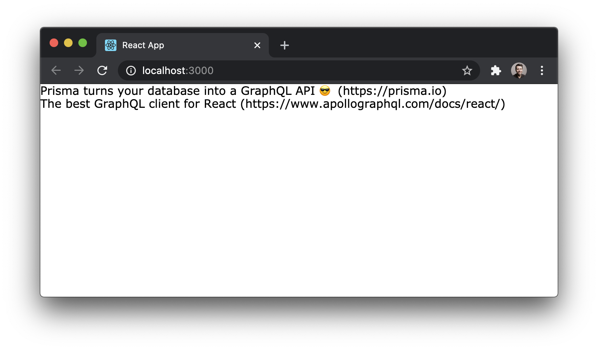
Task: Click 'The best GraphQL client for React' text
Action: pos(138,104)
